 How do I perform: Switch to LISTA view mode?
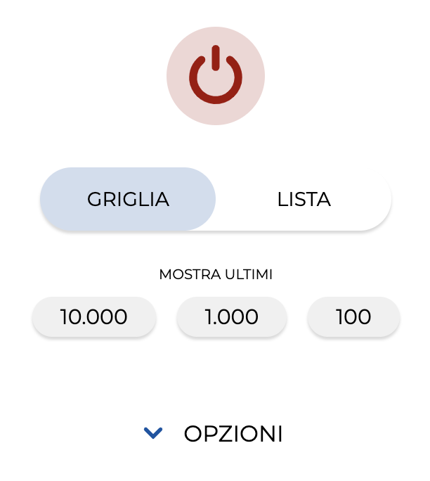coord(304,199)
